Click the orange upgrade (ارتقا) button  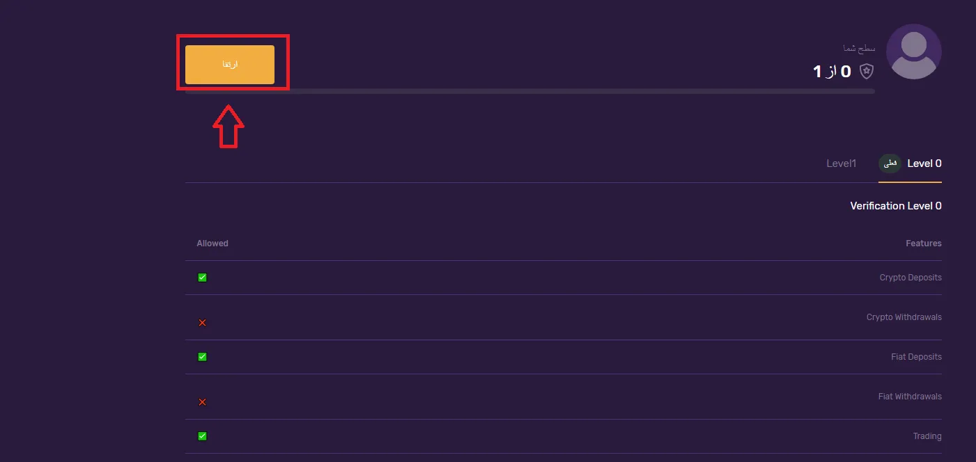[230, 65]
